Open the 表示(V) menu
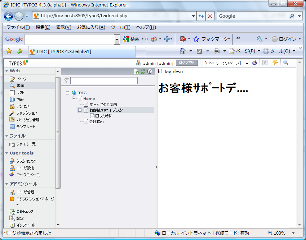306x240 pixels. [x=64, y=27]
